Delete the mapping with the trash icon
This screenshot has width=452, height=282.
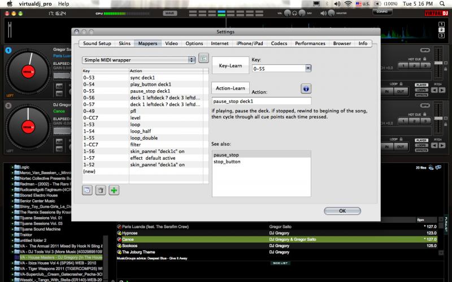point(101,190)
